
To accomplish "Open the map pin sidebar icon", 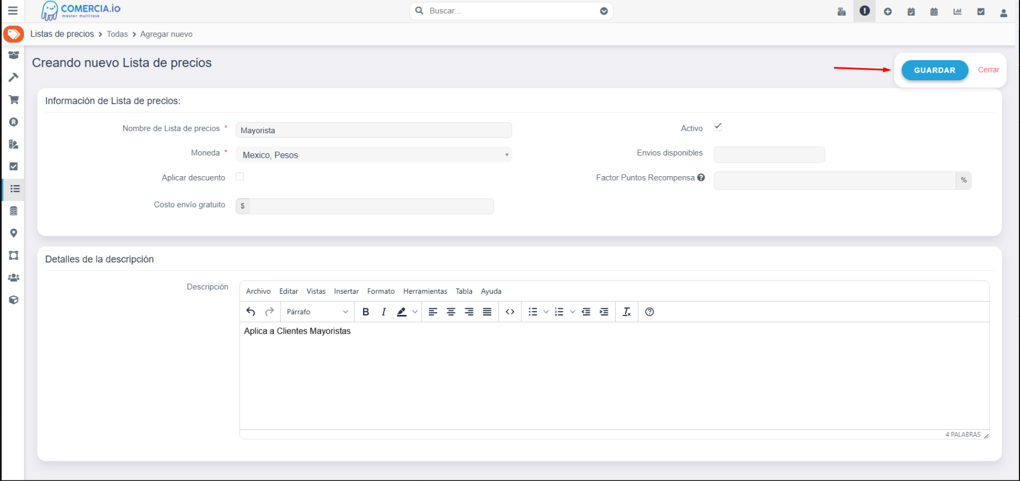I will pos(14,234).
